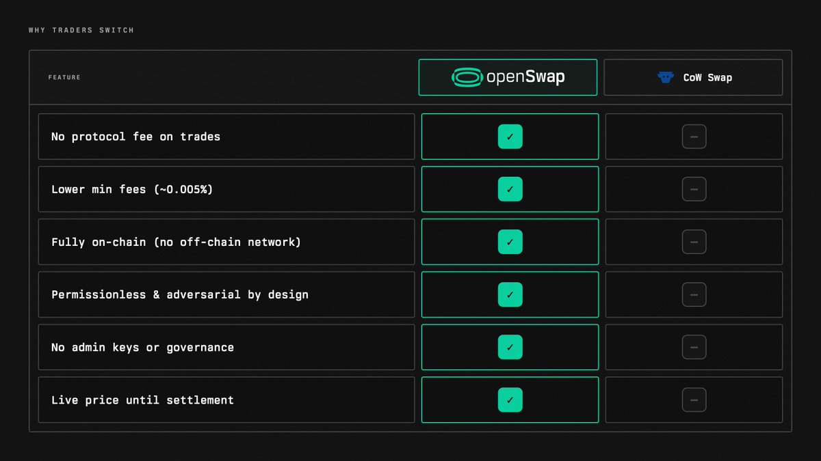
Task: Click the openSwap checkmark for live price until settlement
Action: point(510,400)
